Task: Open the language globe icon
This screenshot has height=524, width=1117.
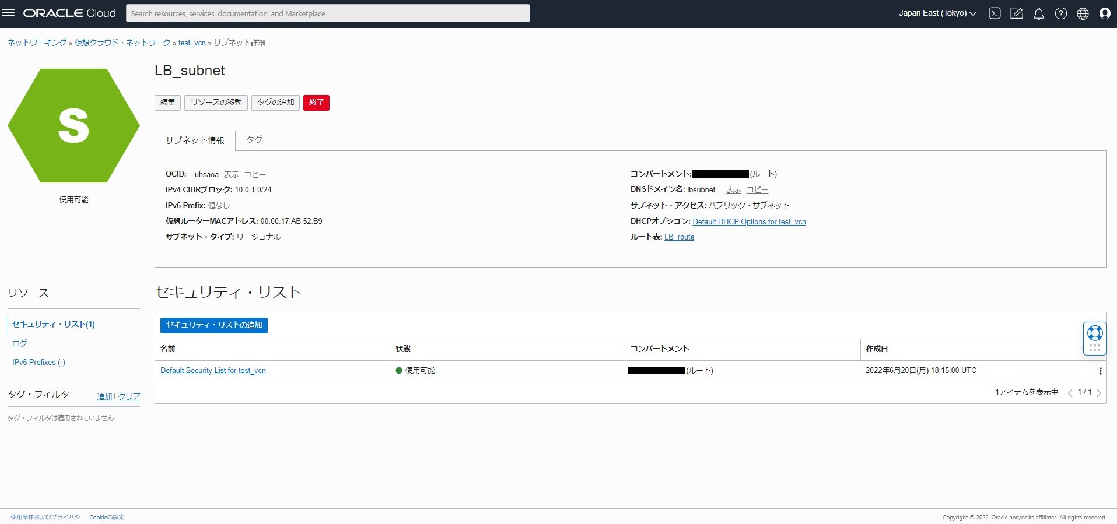Action: click(x=1083, y=13)
